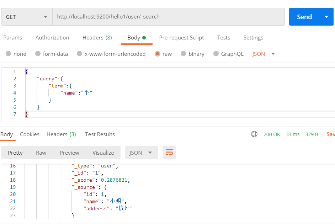This screenshot has width=335, height=224.
Task: Click the 33 ms response time
Action: pos(293,134)
